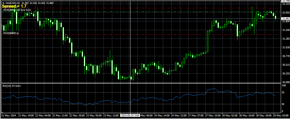Click the 23 May 05:00 time axis label
Screen dimensions: 290x119
point(94,116)
